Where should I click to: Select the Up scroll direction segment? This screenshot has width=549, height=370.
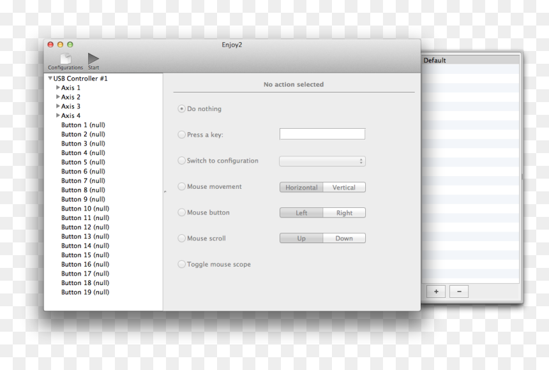[301, 239]
